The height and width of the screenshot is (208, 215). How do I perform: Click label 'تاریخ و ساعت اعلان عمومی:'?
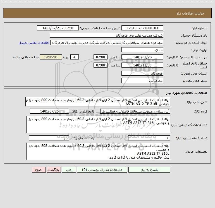100,28
